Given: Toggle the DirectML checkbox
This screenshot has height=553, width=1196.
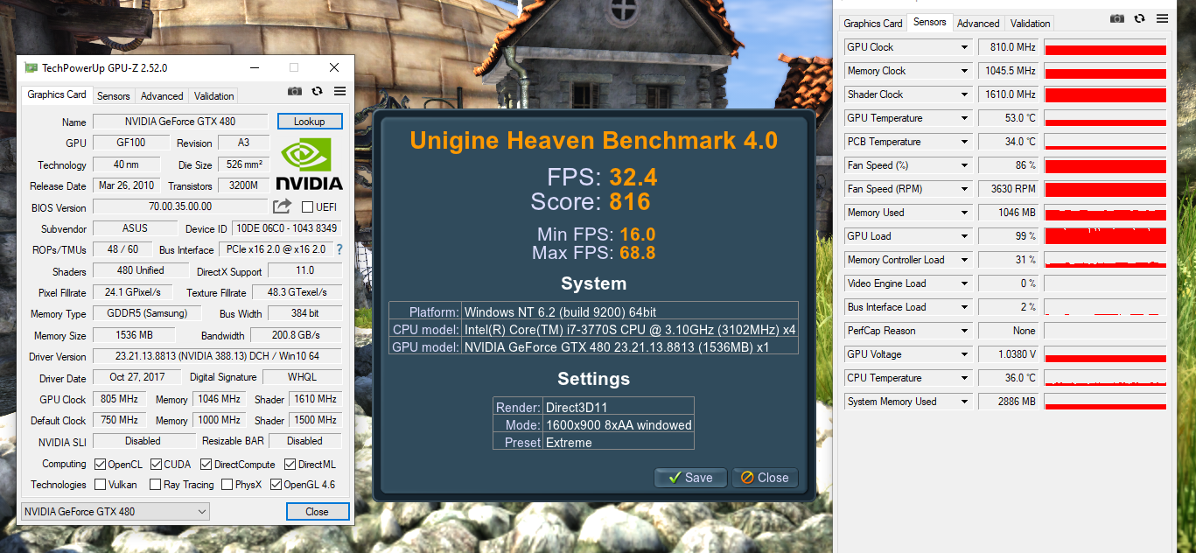Looking at the screenshot, I should click(290, 464).
